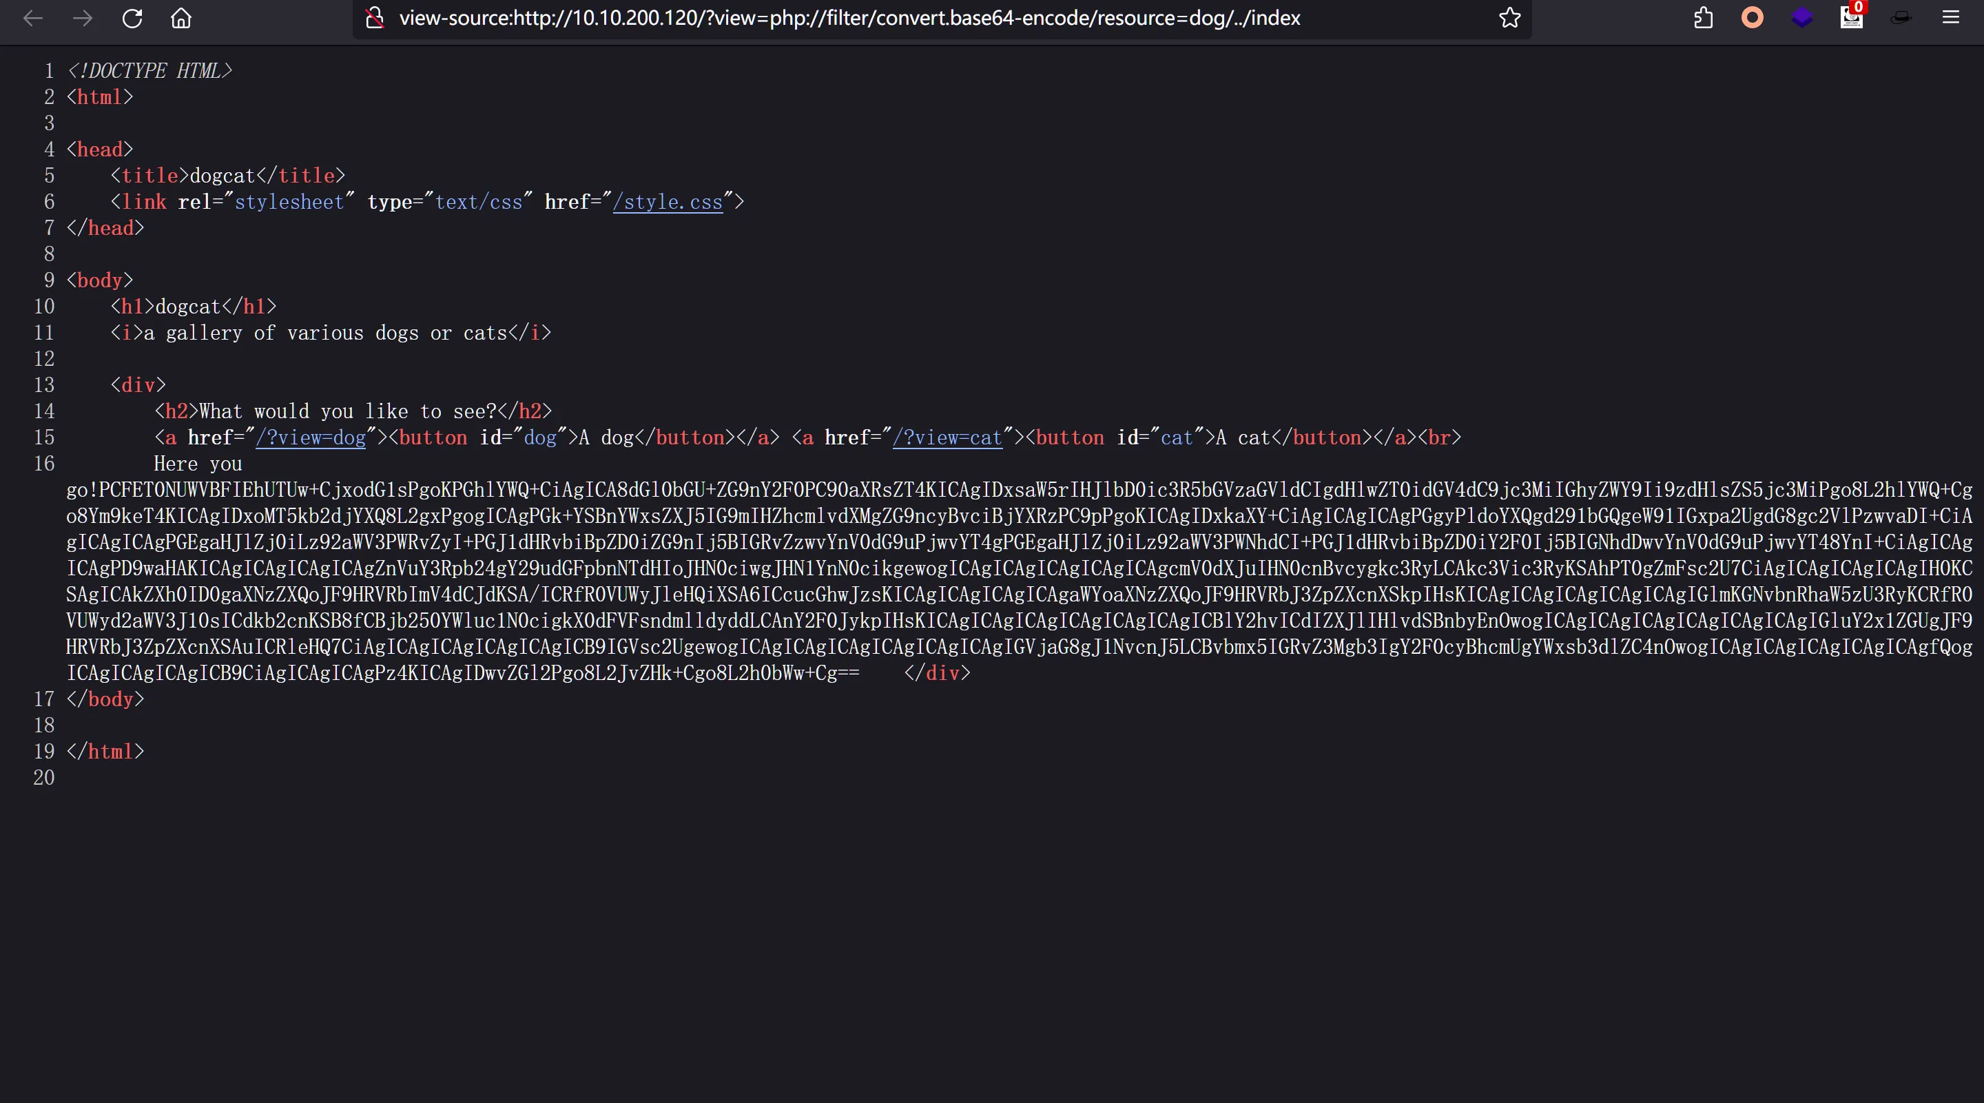Click the <br> tag on line 15
Image resolution: width=1984 pixels, height=1103 pixels.
point(1440,437)
